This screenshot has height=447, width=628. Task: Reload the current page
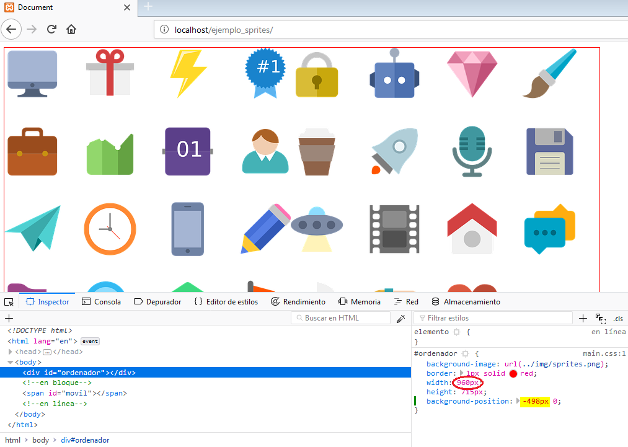[52, 29]
